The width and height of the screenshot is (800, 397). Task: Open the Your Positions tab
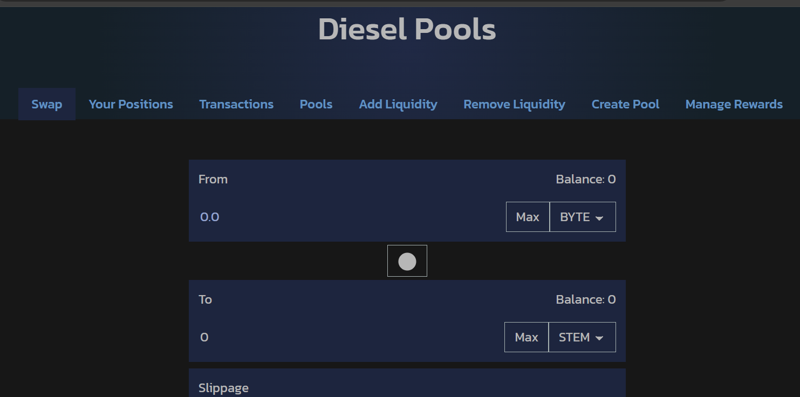click(131, 104)
